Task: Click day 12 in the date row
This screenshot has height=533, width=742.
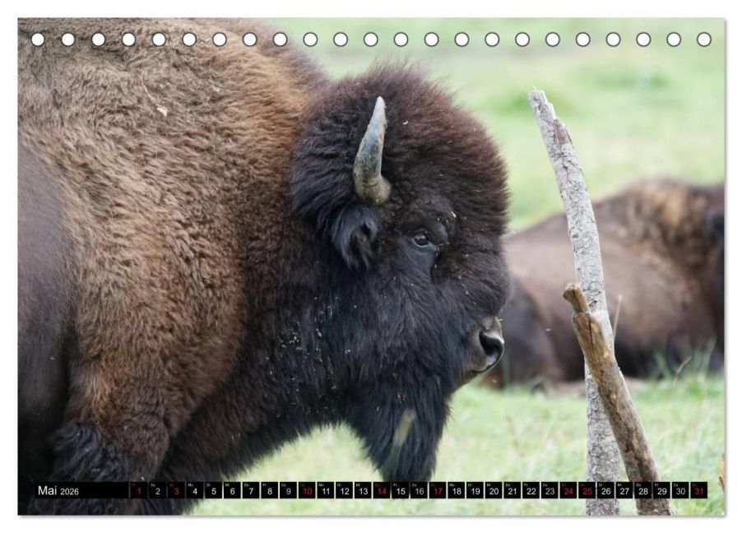Action: [x=345, y=490]
